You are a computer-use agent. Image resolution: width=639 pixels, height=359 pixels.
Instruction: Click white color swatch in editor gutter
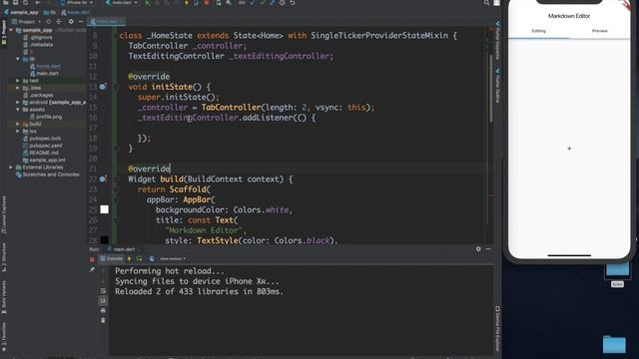point(104,209)
